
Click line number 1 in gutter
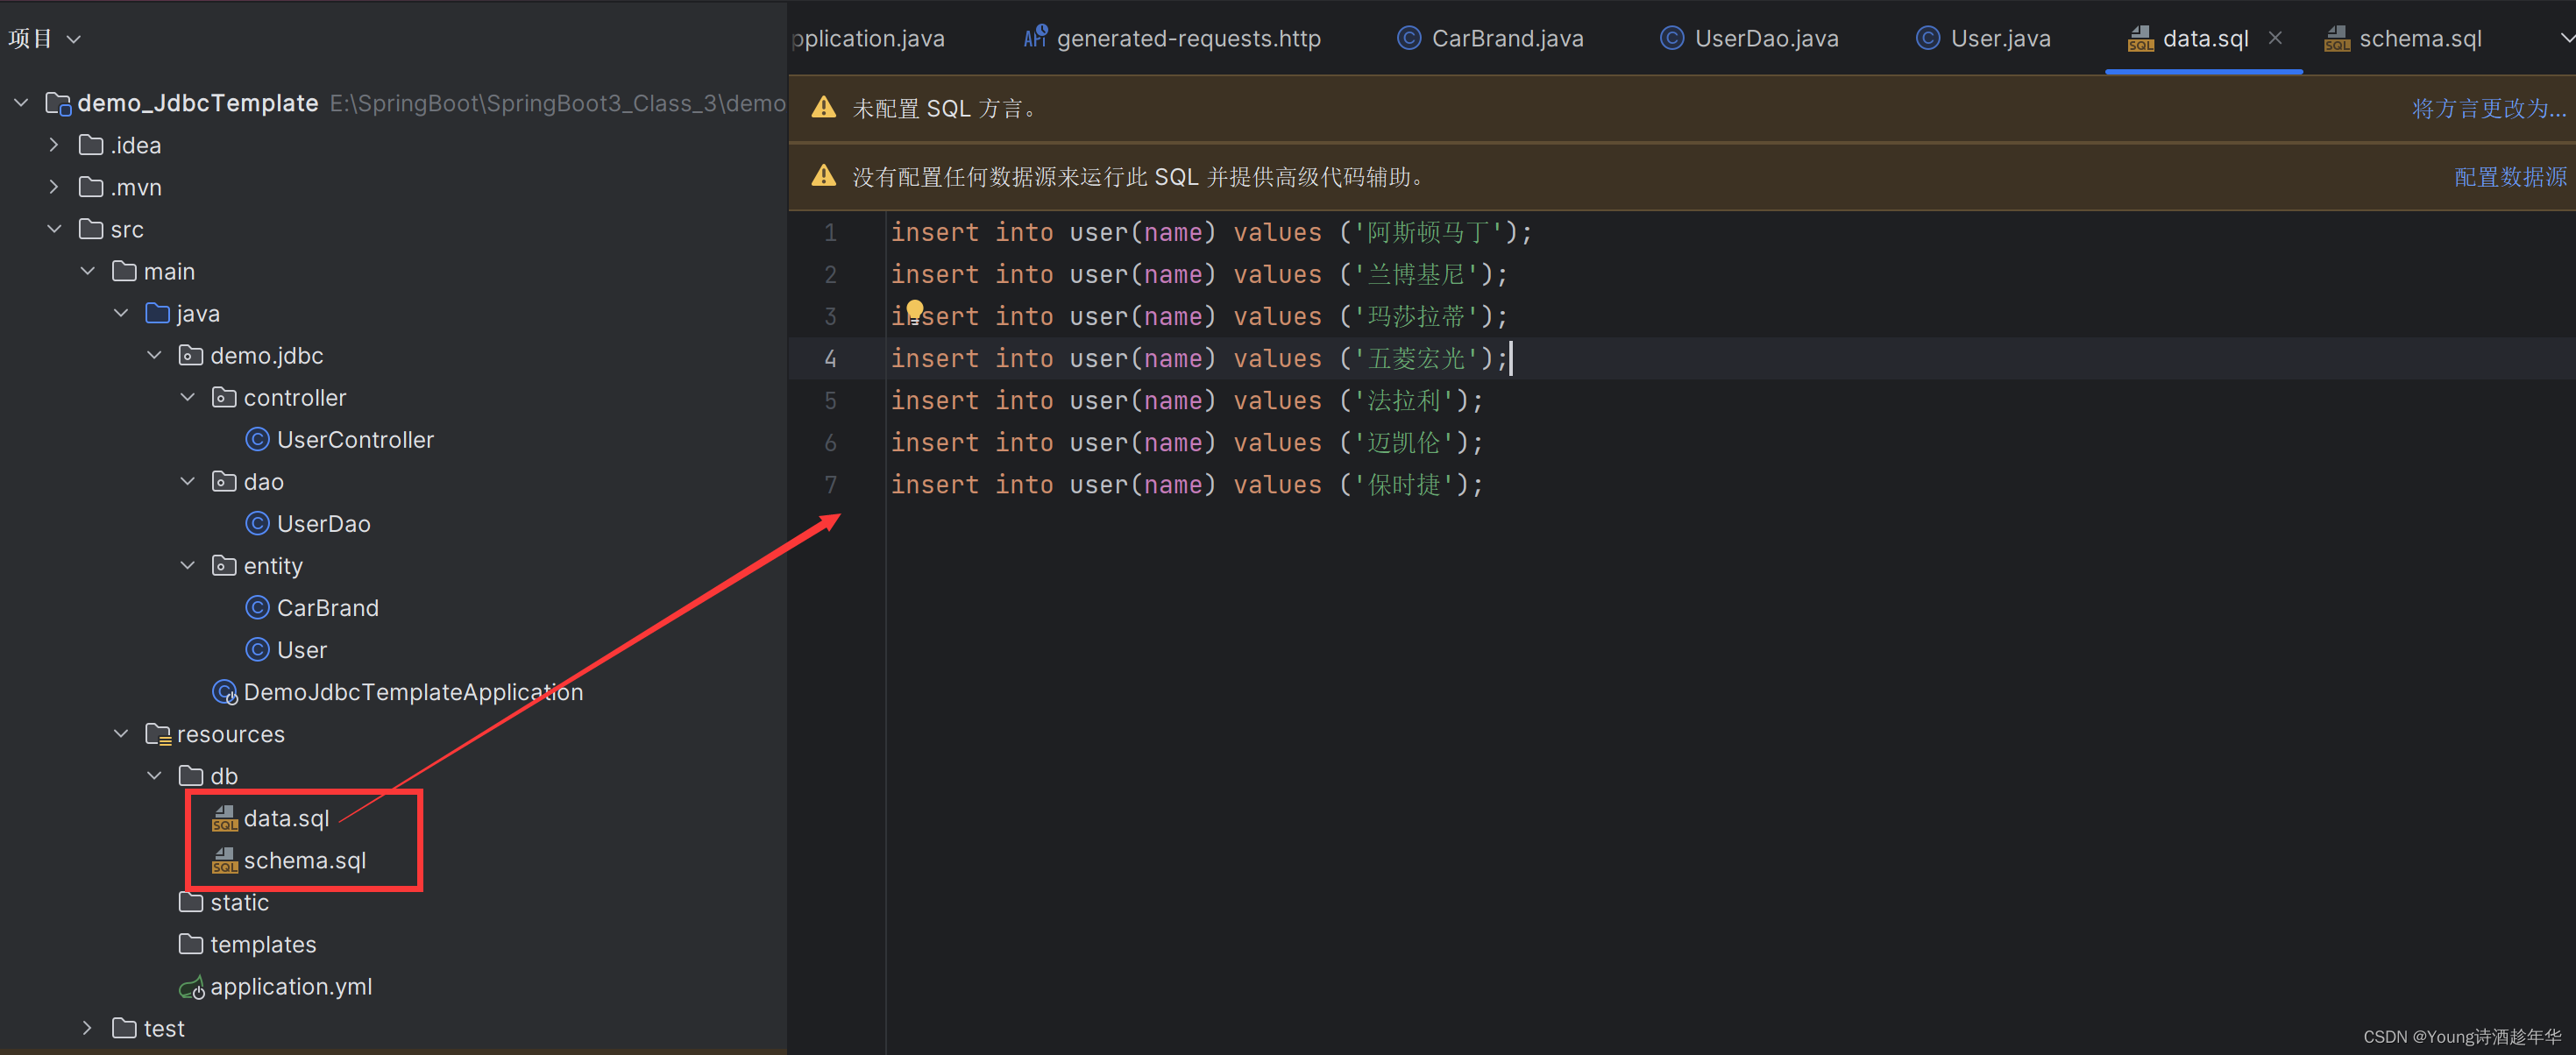tap(830, 232)
